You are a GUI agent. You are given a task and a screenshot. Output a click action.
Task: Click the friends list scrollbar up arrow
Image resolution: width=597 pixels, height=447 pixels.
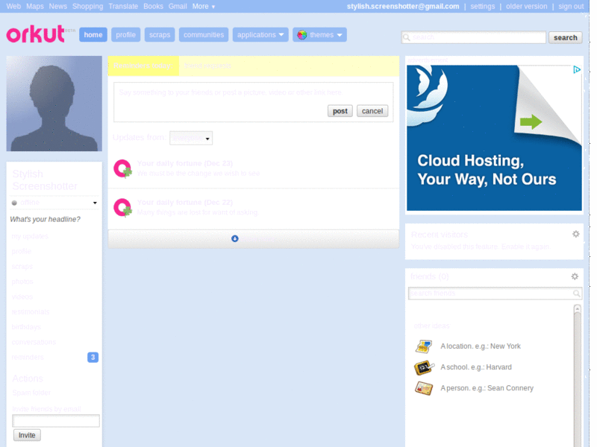click(577, 309)
